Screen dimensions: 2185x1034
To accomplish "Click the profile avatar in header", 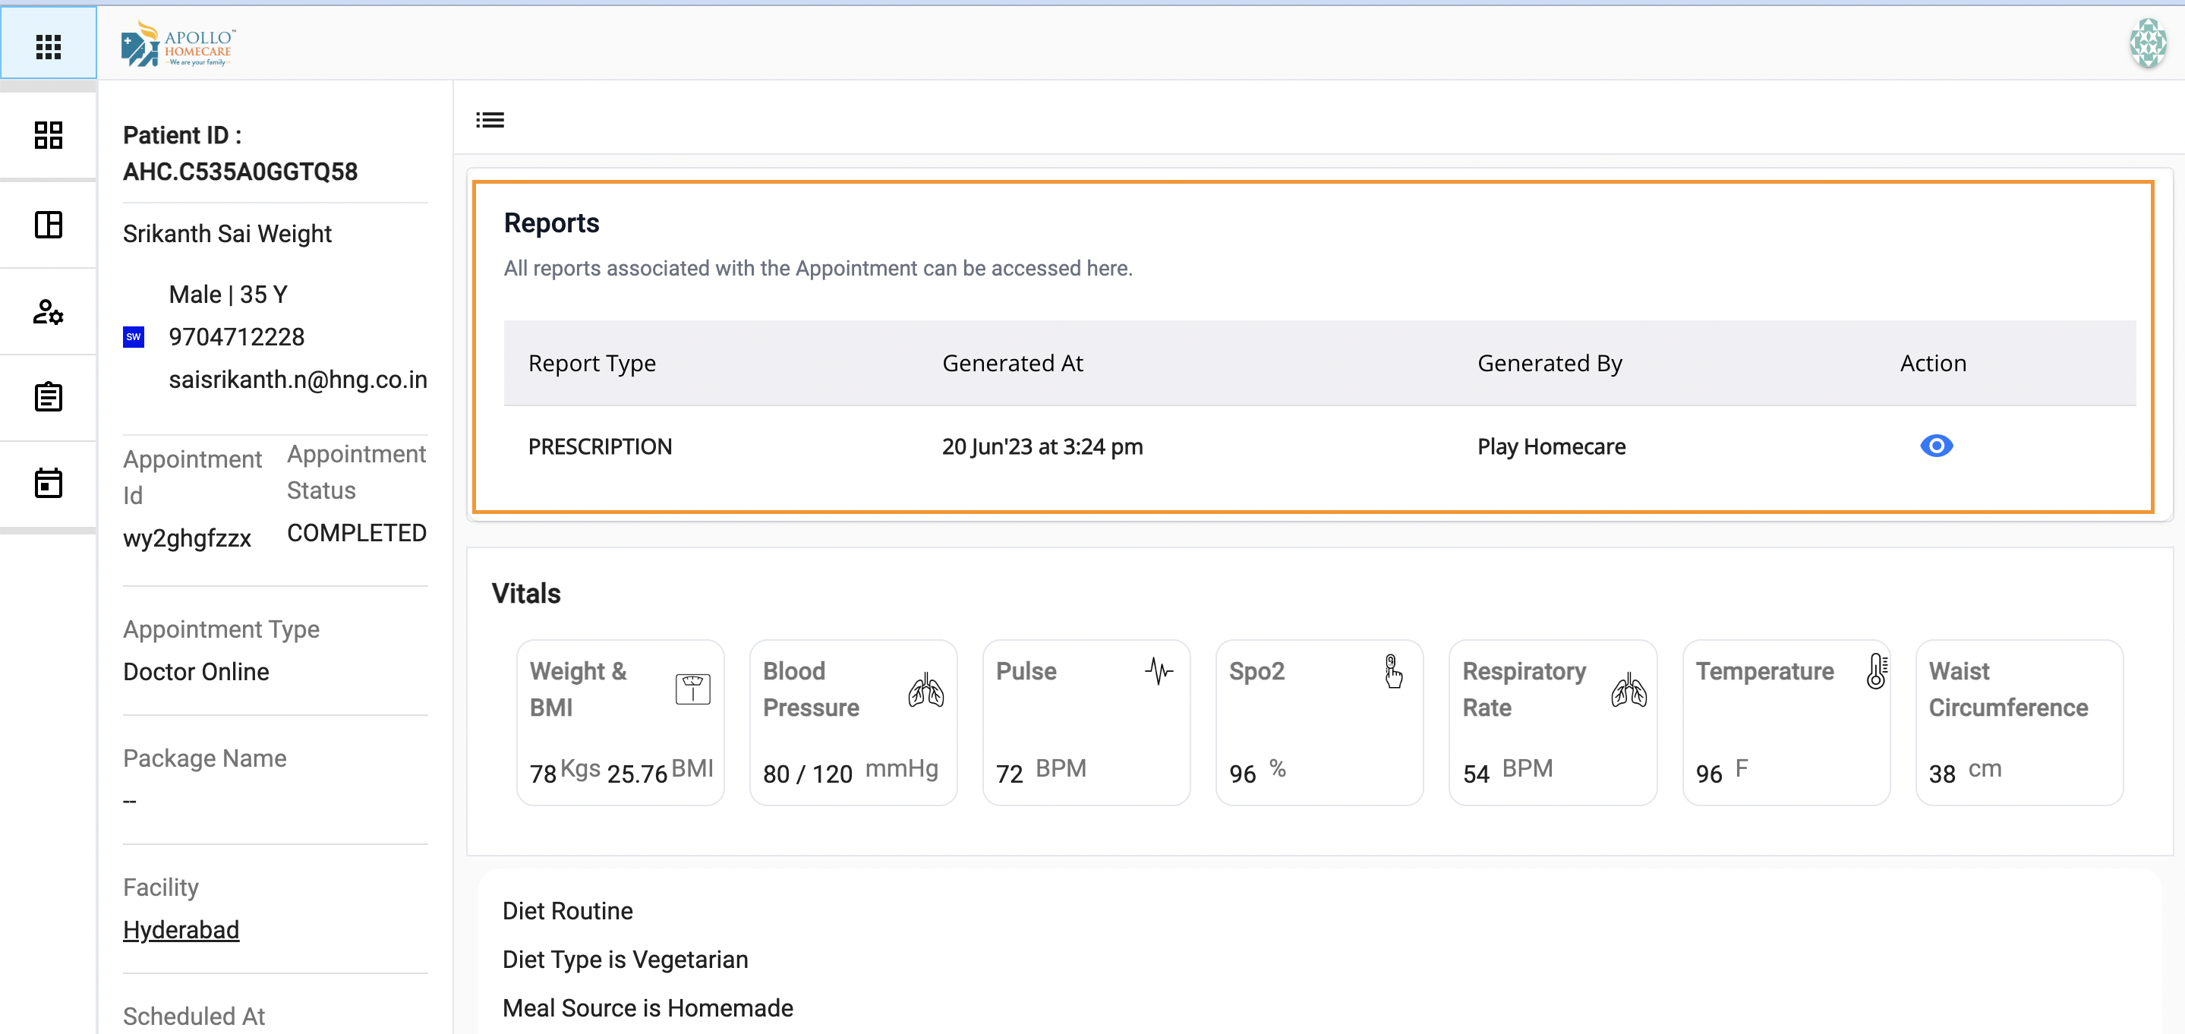I will click(2148, 43).
